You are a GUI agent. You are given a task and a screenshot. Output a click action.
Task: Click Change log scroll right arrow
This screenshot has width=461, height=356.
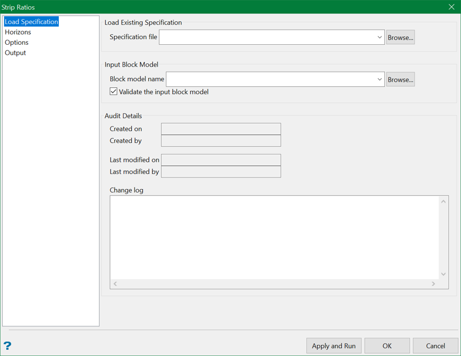(433, 284)
